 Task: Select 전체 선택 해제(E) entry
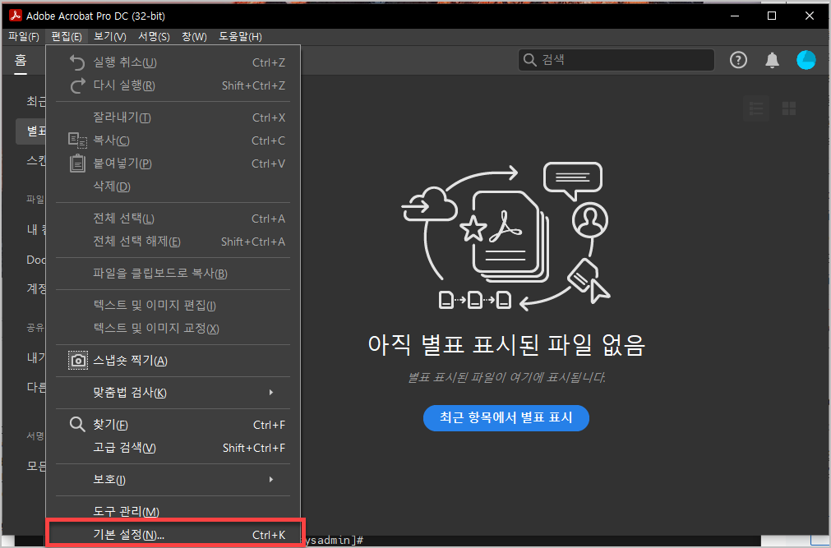pyautogui.click(x=173, y=242)
